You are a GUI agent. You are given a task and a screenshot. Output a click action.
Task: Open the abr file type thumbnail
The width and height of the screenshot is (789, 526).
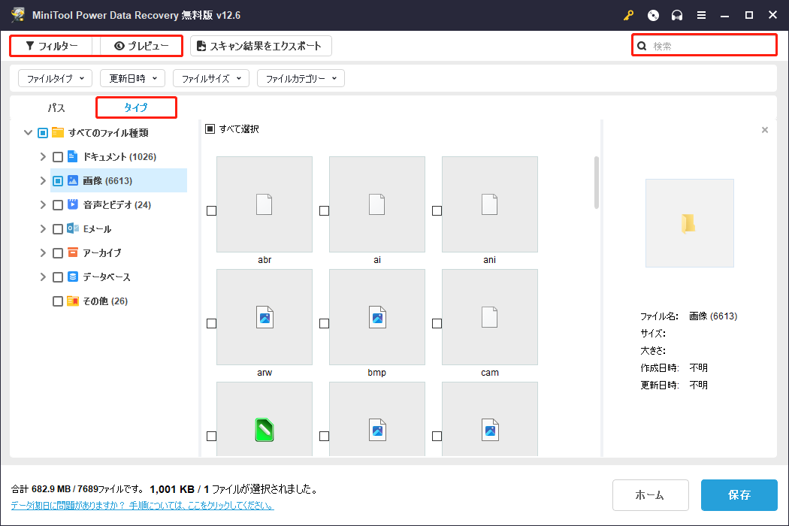(x=265, y=204)
